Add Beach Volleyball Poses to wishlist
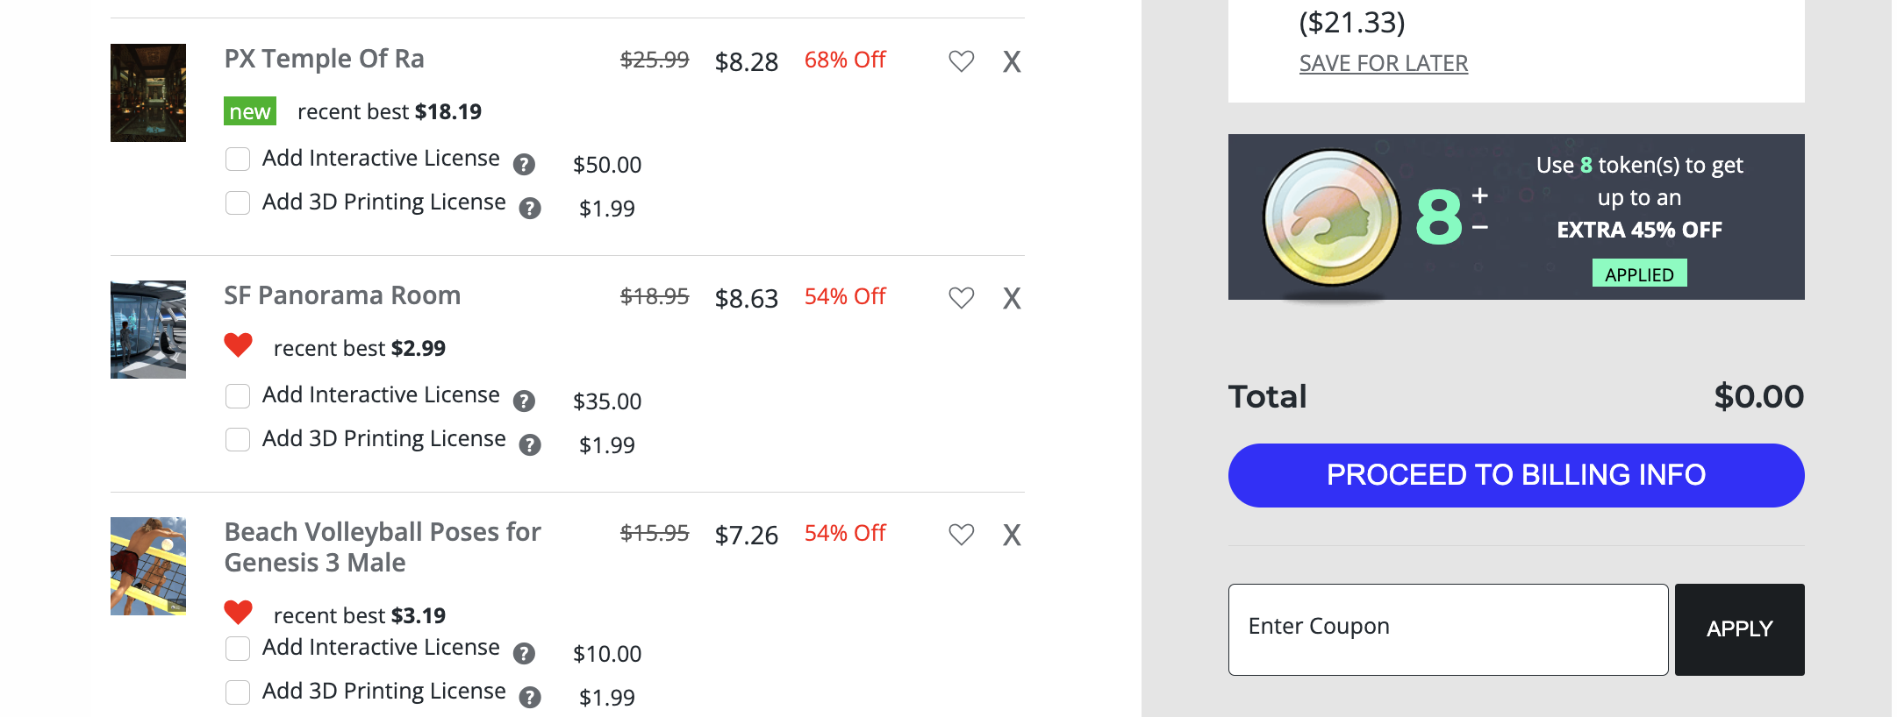Image resolution: width=1897 pixels, height=717 pixels. [961, 535]
